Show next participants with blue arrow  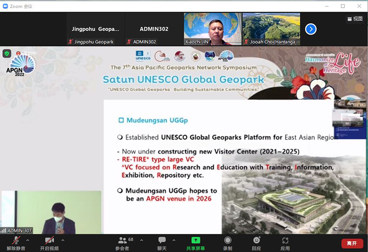click(x=311, y=29)
